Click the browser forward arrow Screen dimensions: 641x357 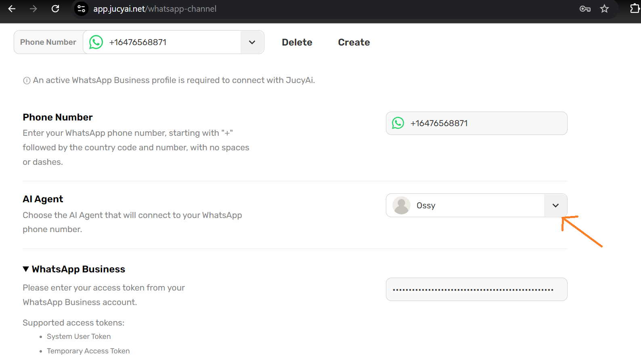[34, 8]
